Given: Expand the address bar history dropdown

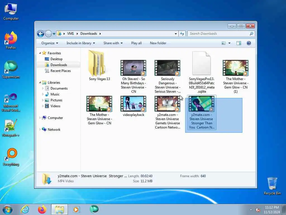Looking at the screenshot, I should (176, 34).
